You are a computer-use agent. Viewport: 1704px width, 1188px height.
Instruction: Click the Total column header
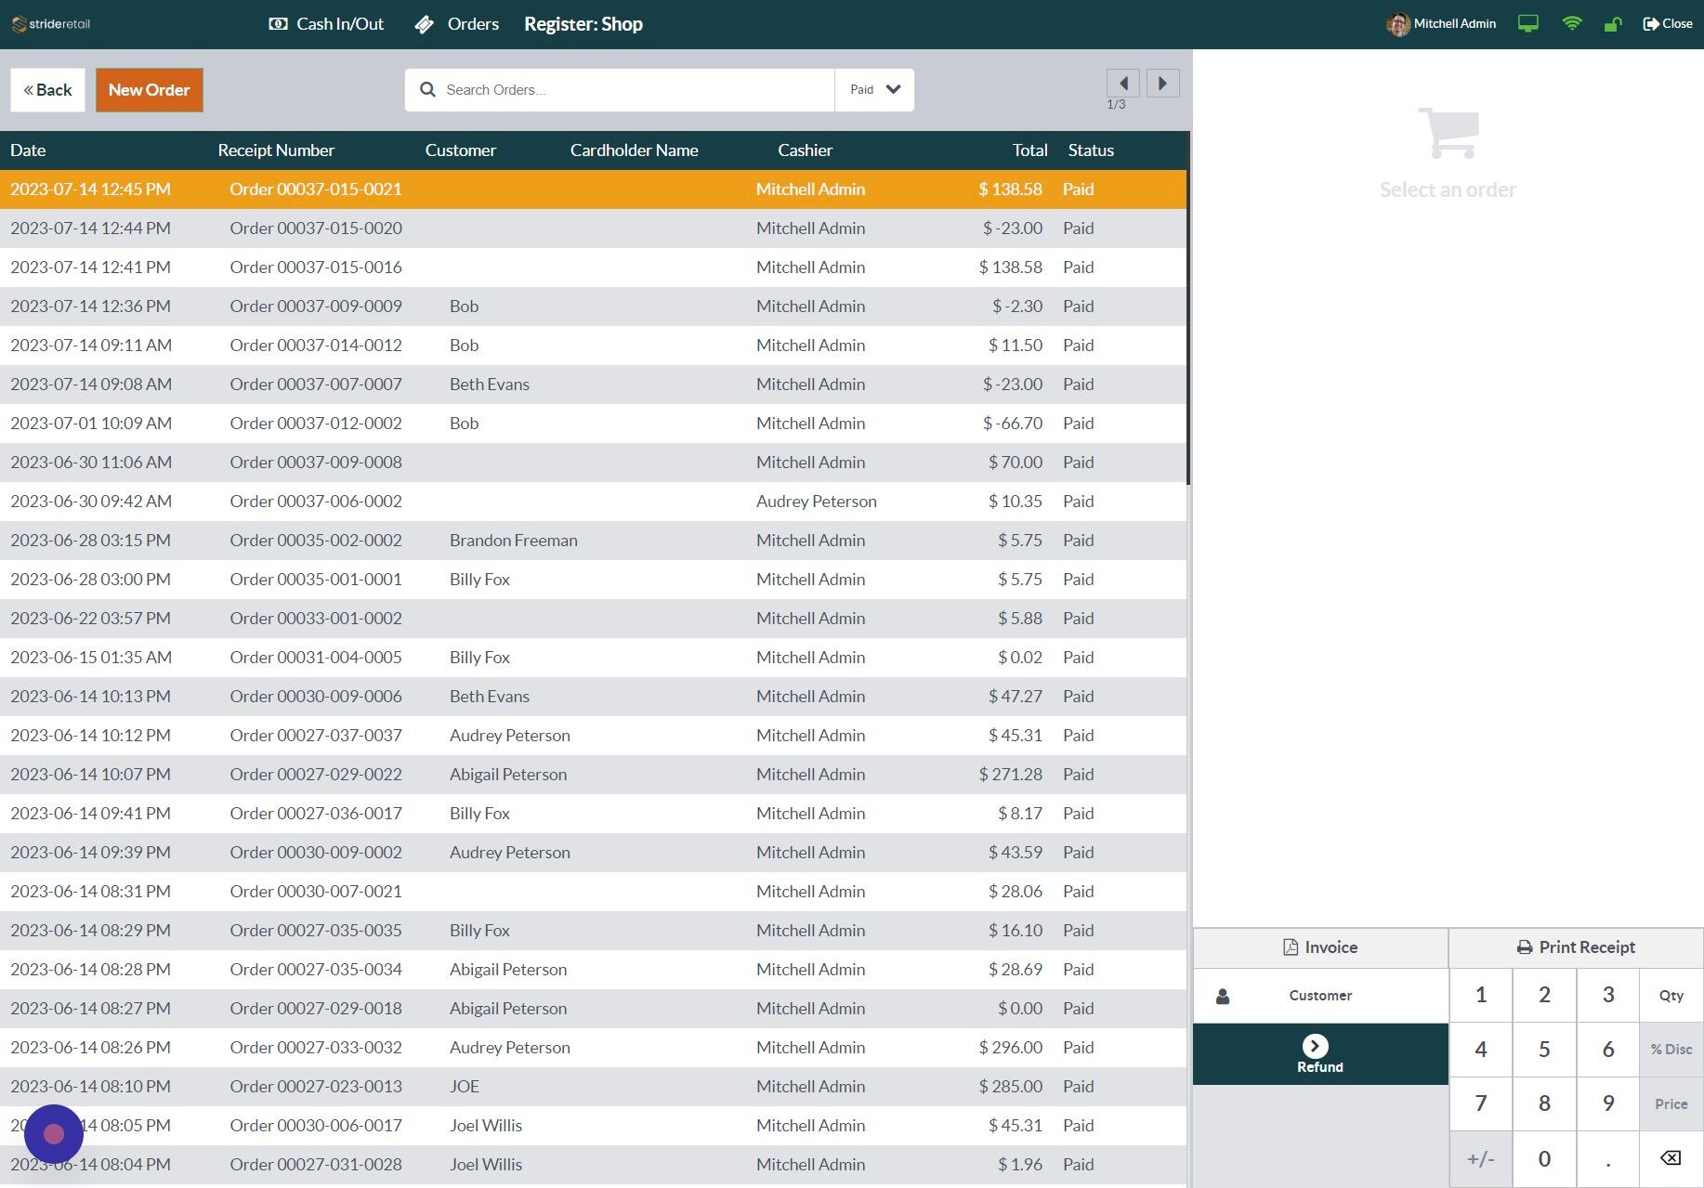click(1029, 150)
